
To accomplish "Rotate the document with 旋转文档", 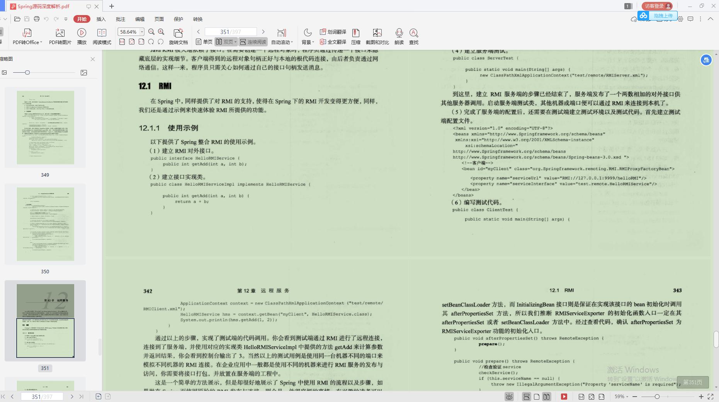I will [x=179, y=36].
